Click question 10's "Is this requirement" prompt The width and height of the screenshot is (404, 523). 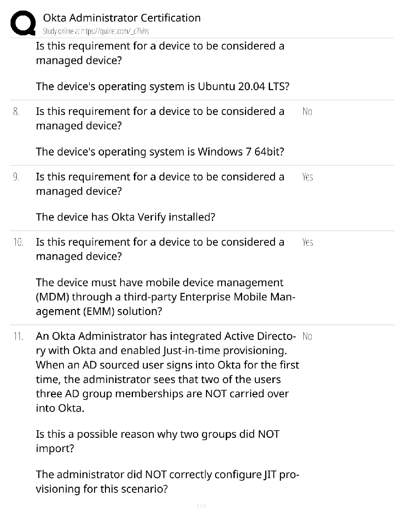click(x=160, y=249)
